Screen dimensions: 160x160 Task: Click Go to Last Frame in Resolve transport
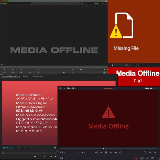(x=116, y=153)
